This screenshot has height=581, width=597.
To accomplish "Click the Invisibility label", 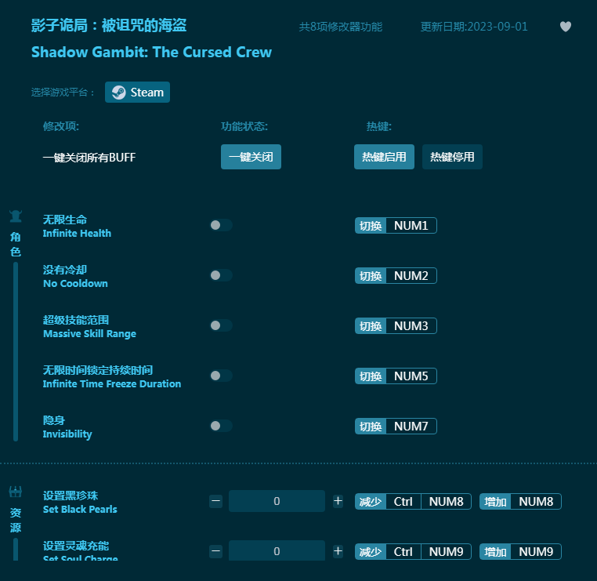I will [x=67, y=434].
